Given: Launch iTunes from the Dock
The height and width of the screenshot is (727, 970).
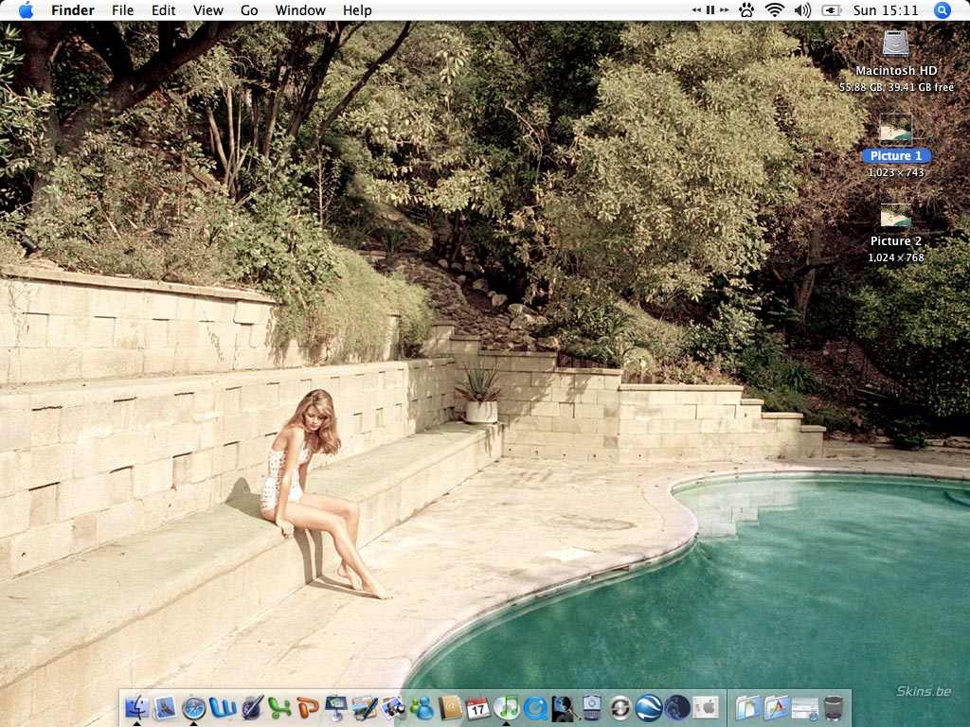Looking at the screenshot, I should pyautogui.click(x=507, y=707).
